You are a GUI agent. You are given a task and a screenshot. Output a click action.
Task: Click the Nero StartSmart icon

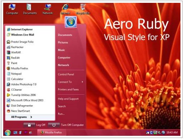click(9, 111)
